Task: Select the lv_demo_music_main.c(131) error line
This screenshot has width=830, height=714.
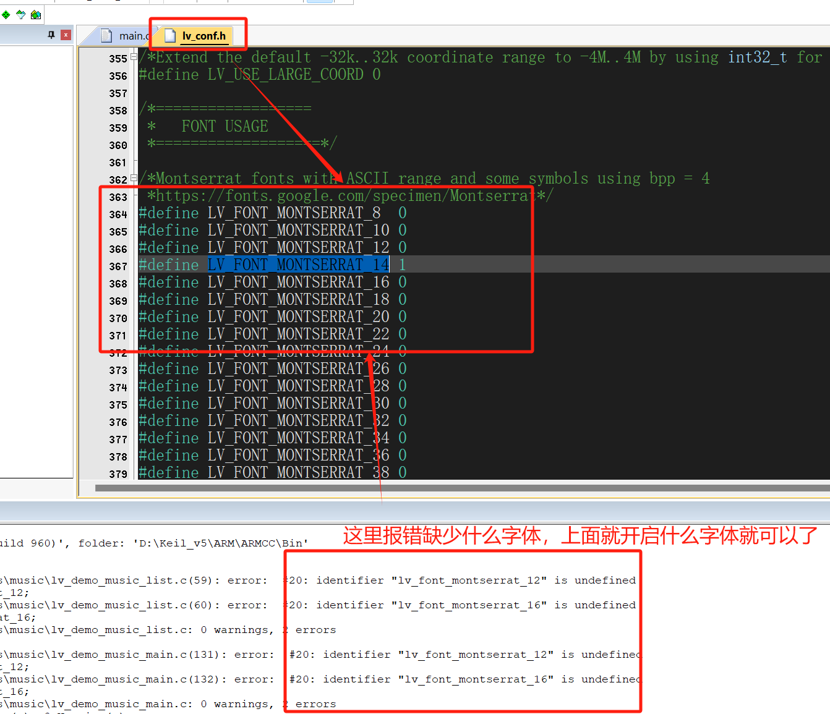Action: [136, 655]
